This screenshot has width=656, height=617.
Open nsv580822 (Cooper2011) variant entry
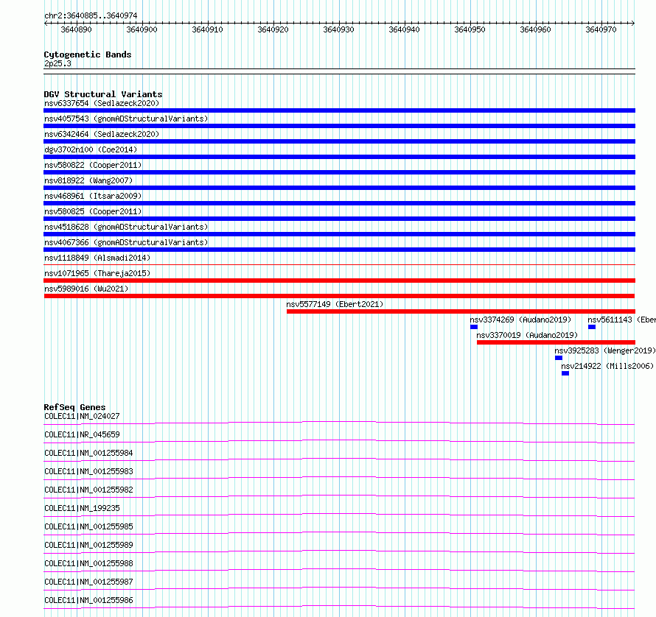(93, 165)
